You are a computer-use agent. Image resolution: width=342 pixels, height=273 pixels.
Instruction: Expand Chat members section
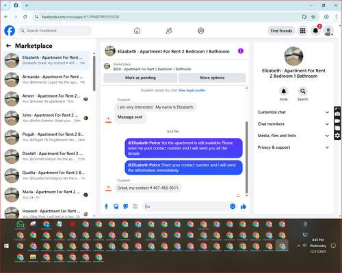pos(293,124)
